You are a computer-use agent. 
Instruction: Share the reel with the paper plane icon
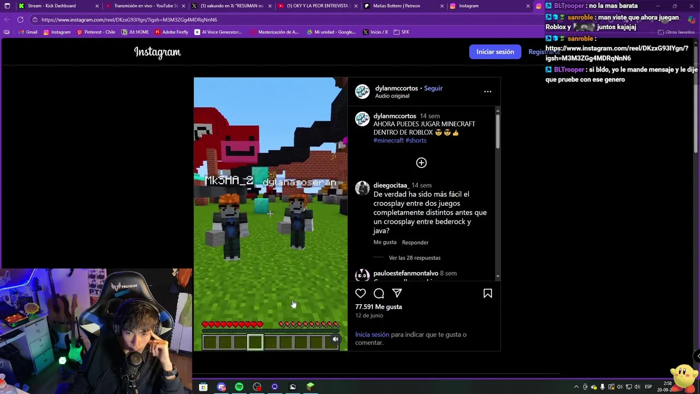(397, 293)
